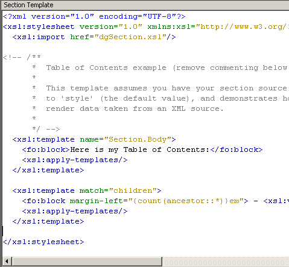Click the first closing </xsl:template> tag
The width and height of the screenshot is (289, 267).
click(48, 170)
